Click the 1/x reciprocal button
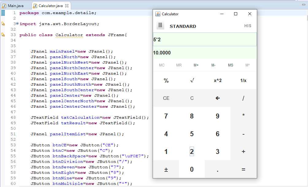308x187 pixels. (243, 80)
